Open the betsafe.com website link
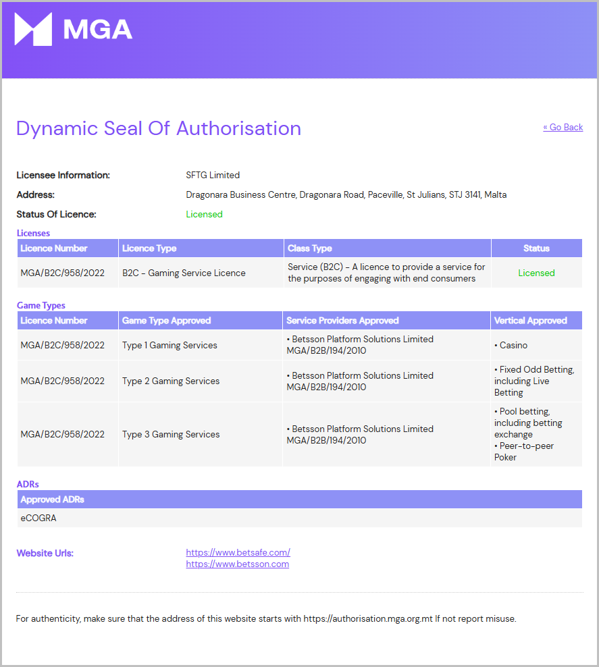This screenshot has height=667, width=599. point(238,553)
